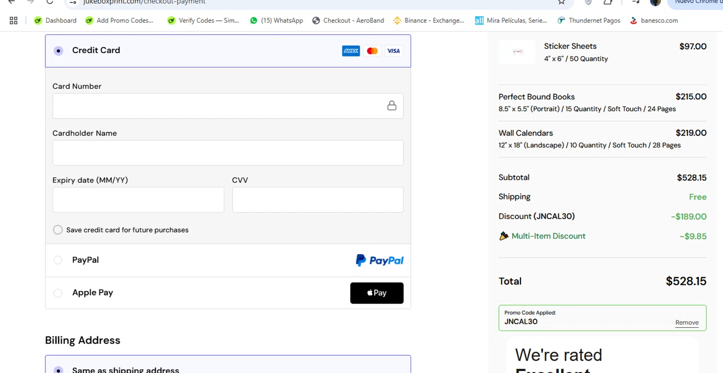Focus the CVV field
Image resolution: width=723 pixels, height=373 pixels.
click(x=318, y=200)
